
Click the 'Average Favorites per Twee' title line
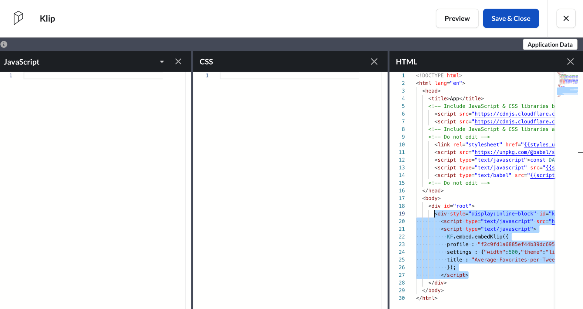[500, 260]
